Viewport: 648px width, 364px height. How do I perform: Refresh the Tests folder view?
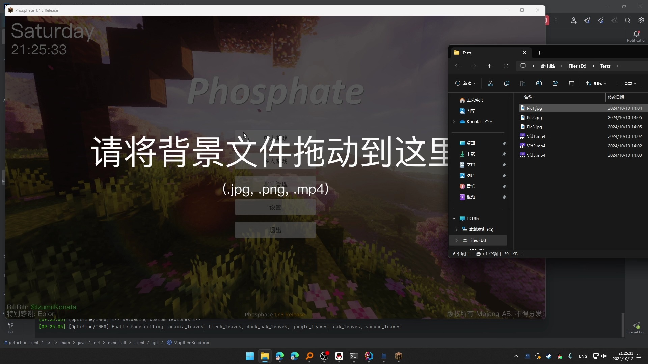pos(506,66)
